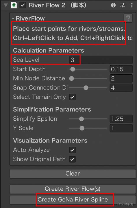Disable the Auto Analyze checkbox
Image resolution: width=137 pixels, height=208 pixels.
[73, 150]
